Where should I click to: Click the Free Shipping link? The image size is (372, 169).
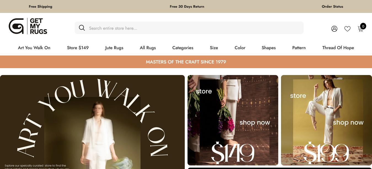pyautogui.click(x=41, y=6)
